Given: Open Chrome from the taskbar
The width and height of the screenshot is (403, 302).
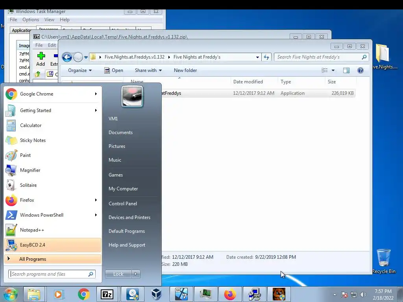Looking at the screenshot, I should (x=83, y=294).
